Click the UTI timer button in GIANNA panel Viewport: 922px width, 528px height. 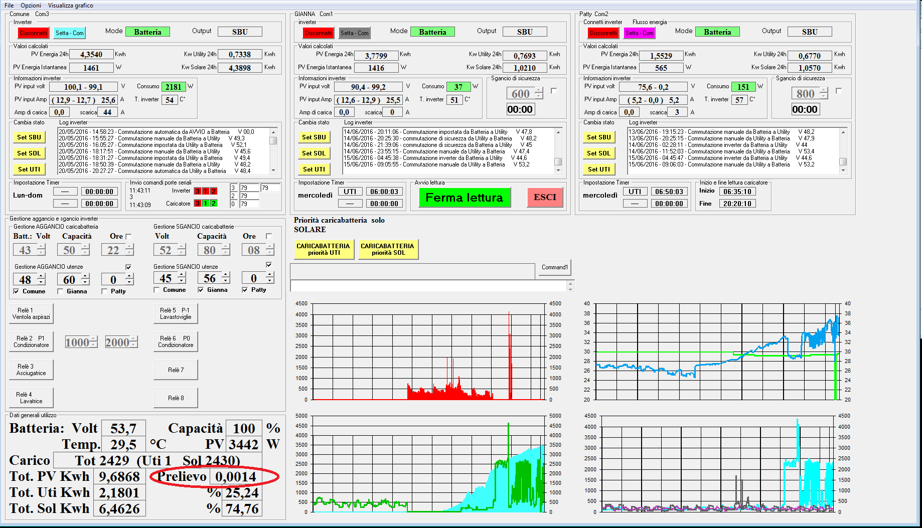coord(350,192)
